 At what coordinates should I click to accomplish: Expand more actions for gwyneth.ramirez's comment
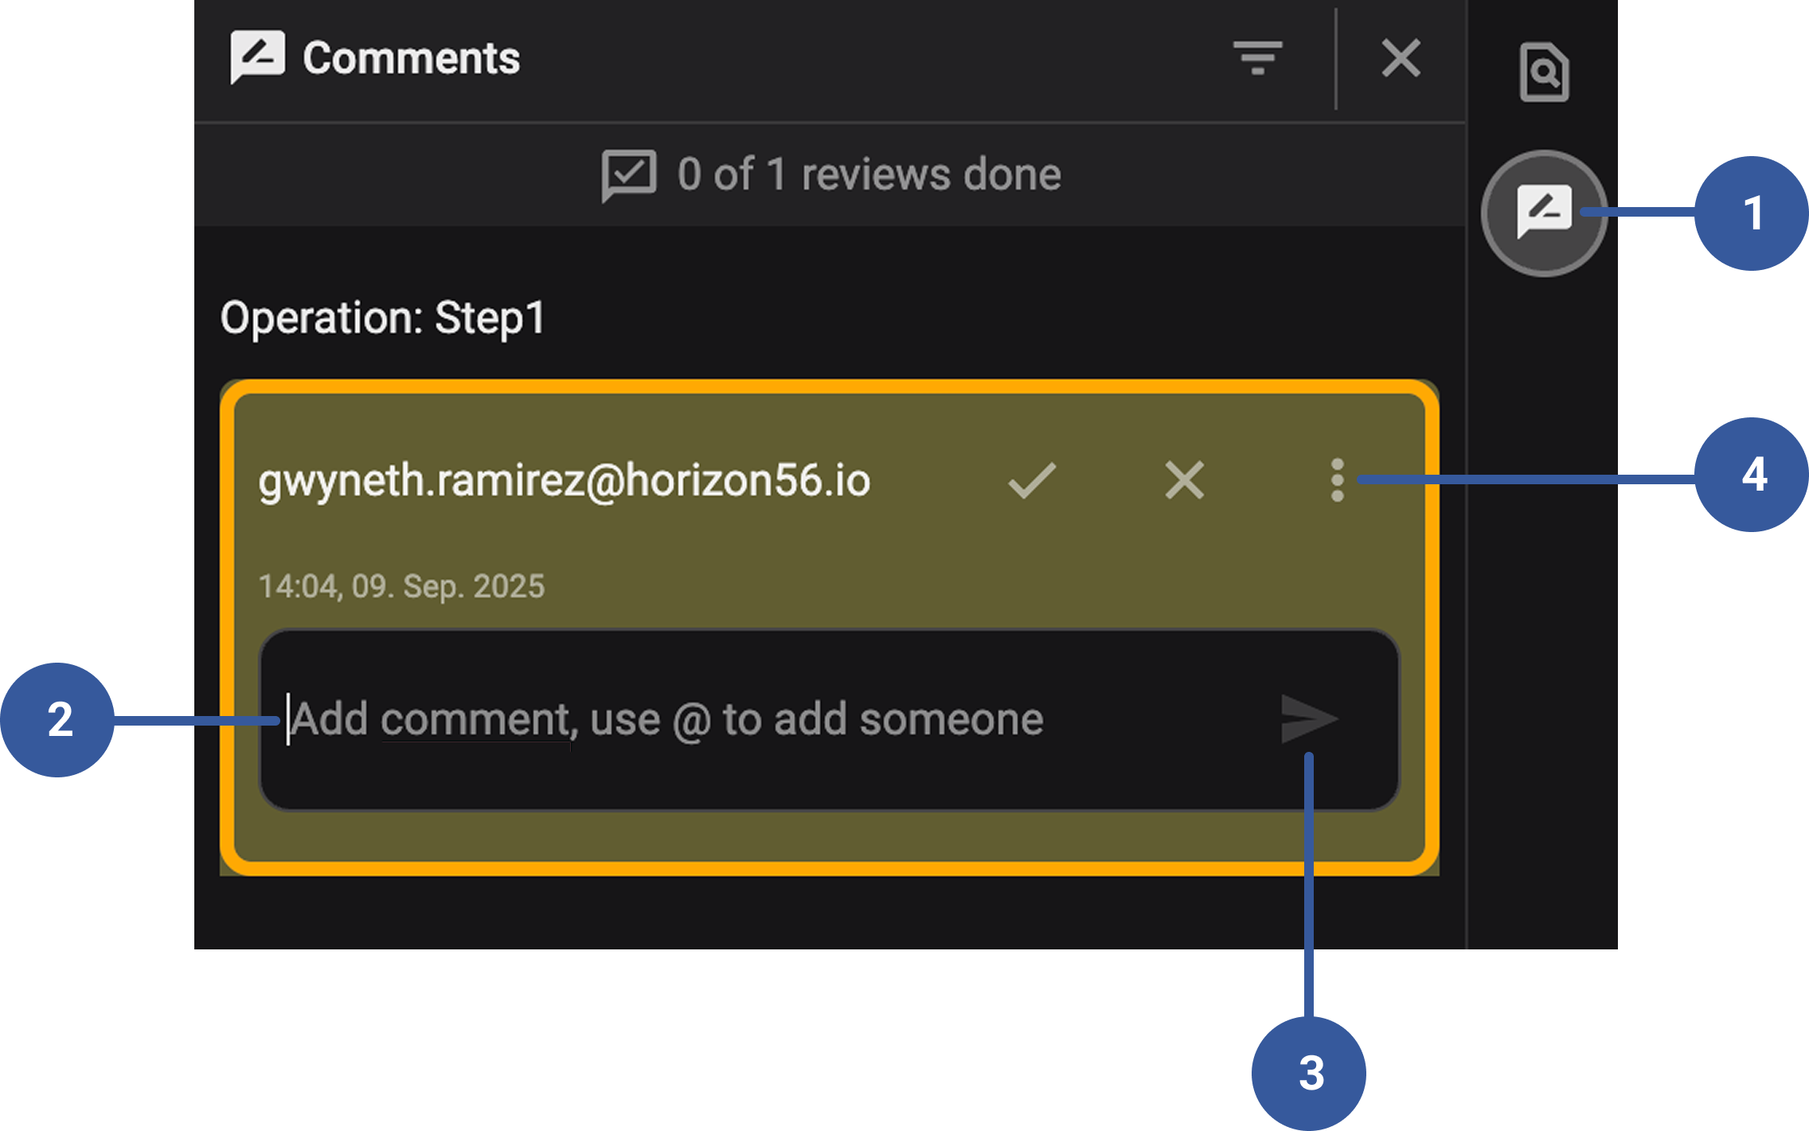pos(1336,479)
